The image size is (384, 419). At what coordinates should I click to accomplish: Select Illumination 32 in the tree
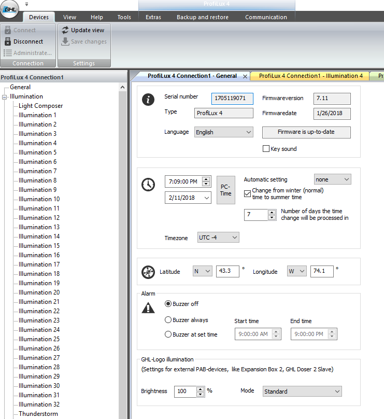[39, 404]
